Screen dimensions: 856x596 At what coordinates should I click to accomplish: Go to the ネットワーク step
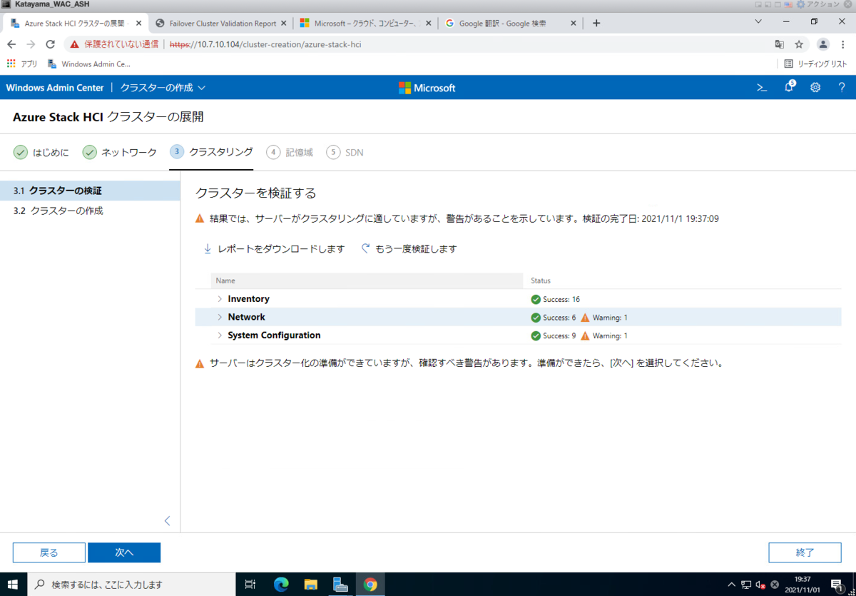tap(120, 152)
